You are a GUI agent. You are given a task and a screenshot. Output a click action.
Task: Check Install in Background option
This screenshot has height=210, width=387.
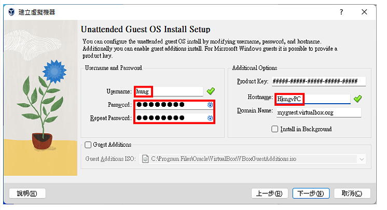275,129
